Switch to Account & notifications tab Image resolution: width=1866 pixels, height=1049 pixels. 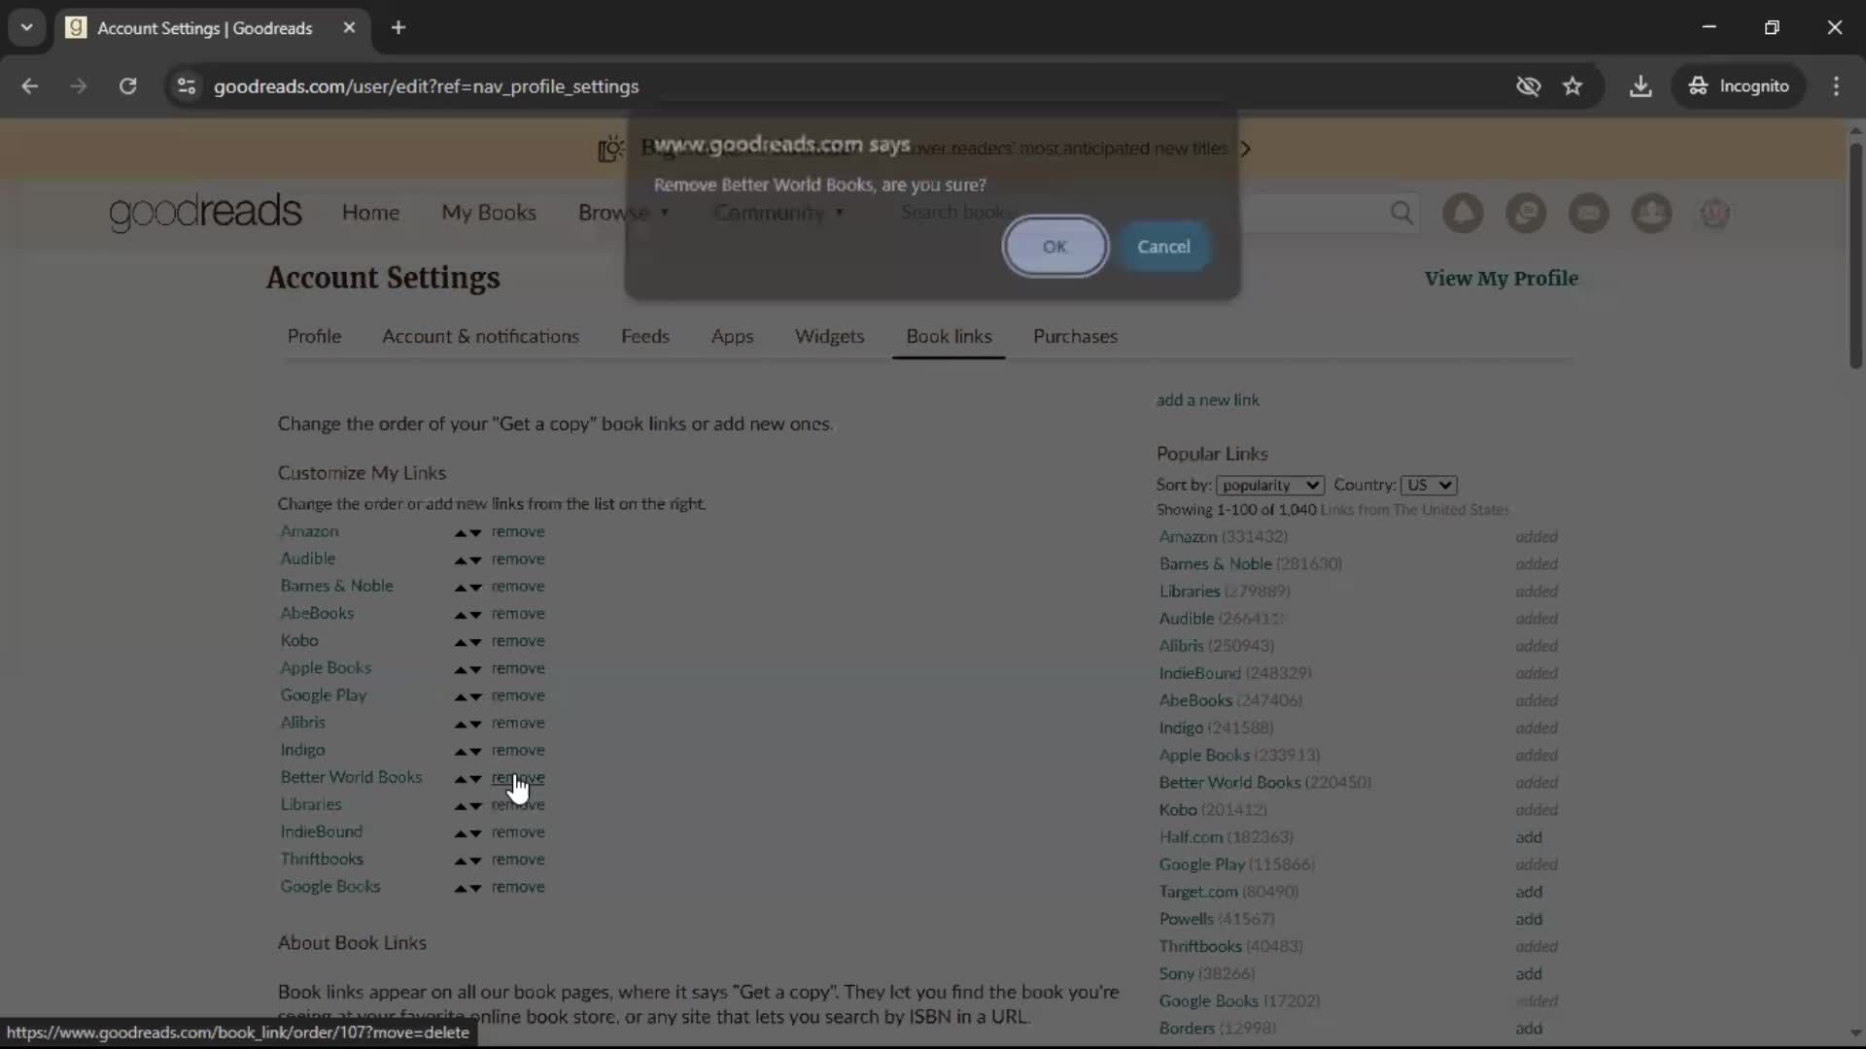click(480, 336)
